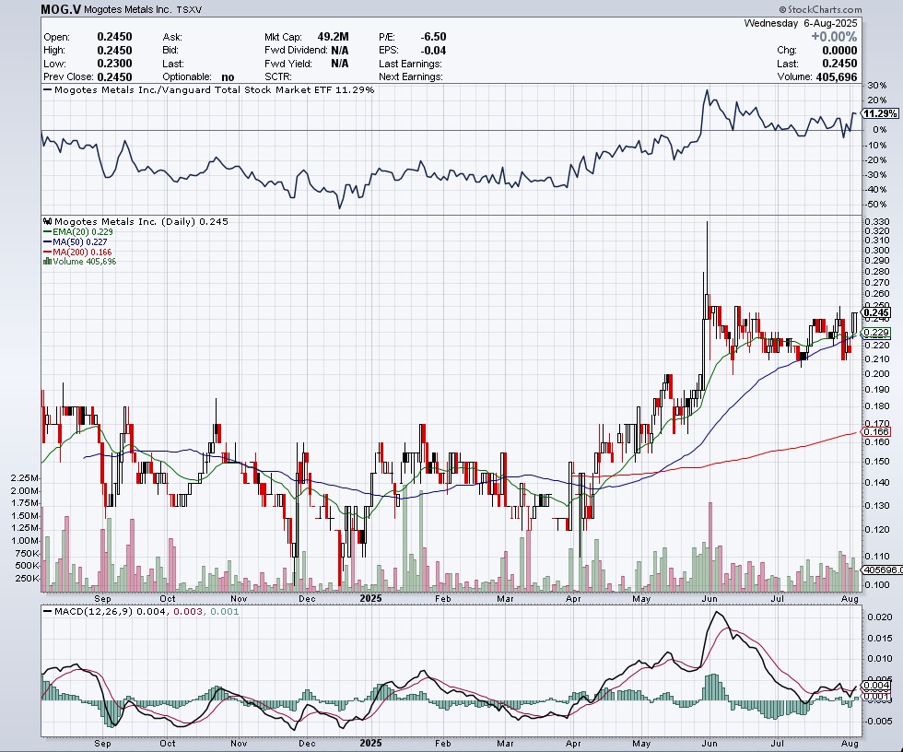
Task: Click the 30% label on the relative strength axis
Action: (x=877, y=85)
